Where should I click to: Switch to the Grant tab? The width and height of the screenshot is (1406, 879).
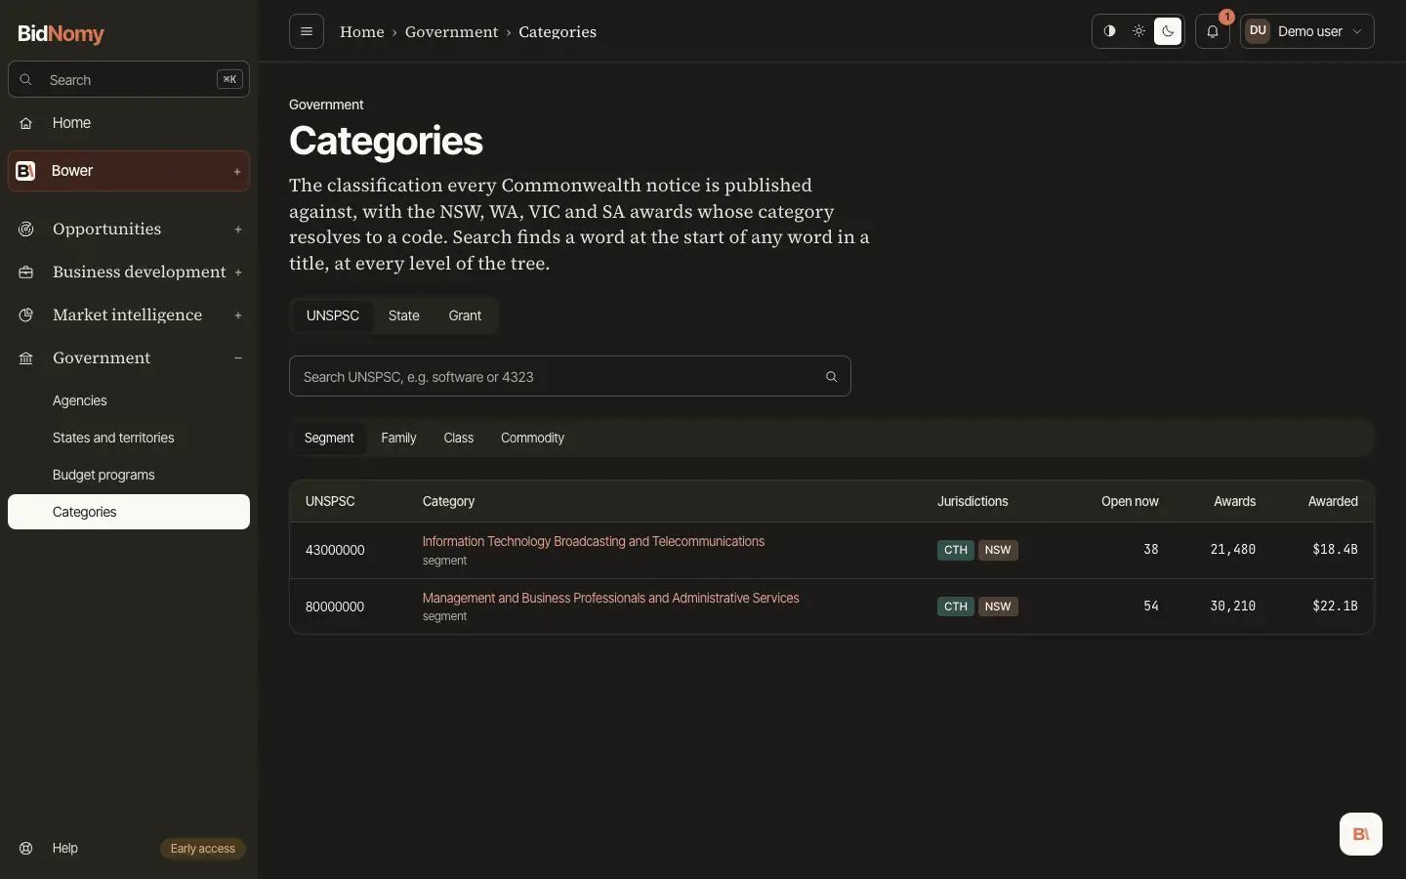[x=465, y=315]
